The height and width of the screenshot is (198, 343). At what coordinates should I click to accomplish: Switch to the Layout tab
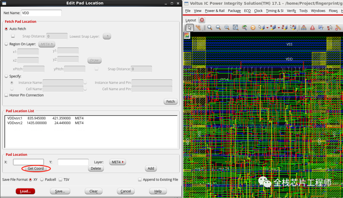tap(191, 20)
